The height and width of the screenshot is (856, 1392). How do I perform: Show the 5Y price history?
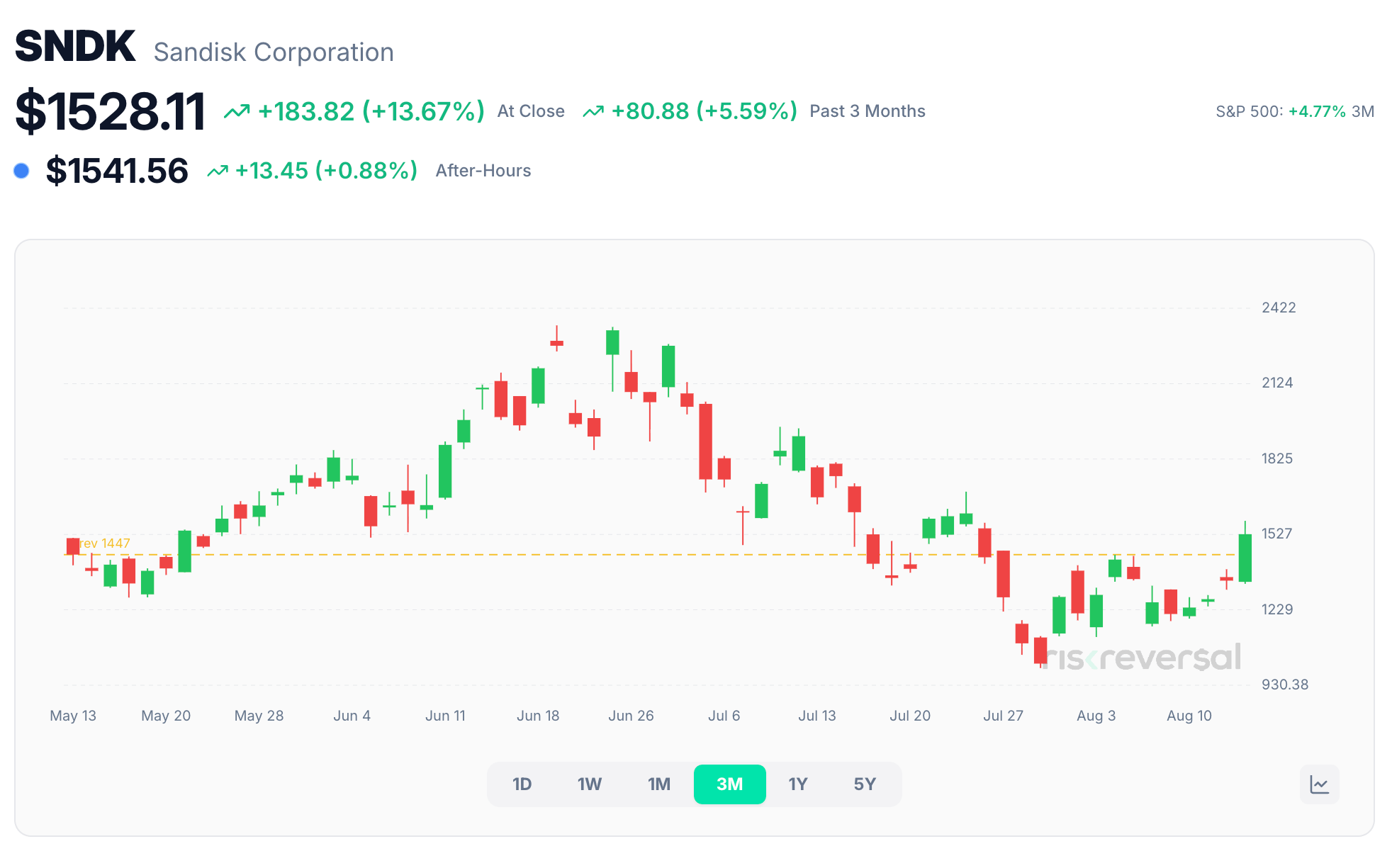865,784
